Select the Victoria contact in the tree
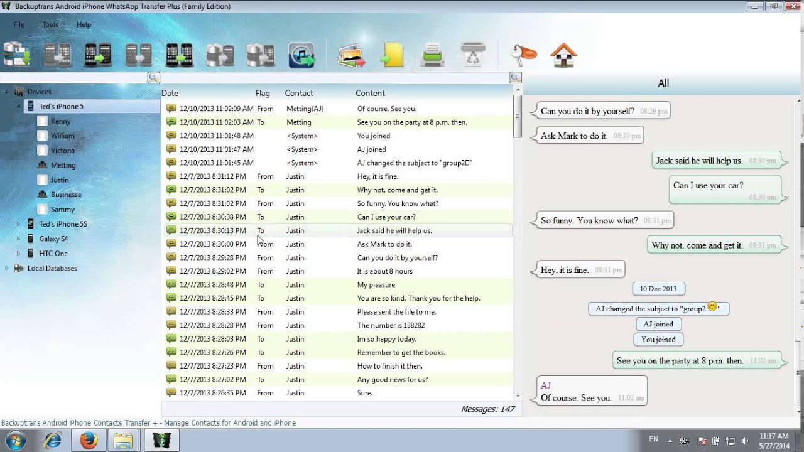The image size is (804, 452). coord(63,151)
